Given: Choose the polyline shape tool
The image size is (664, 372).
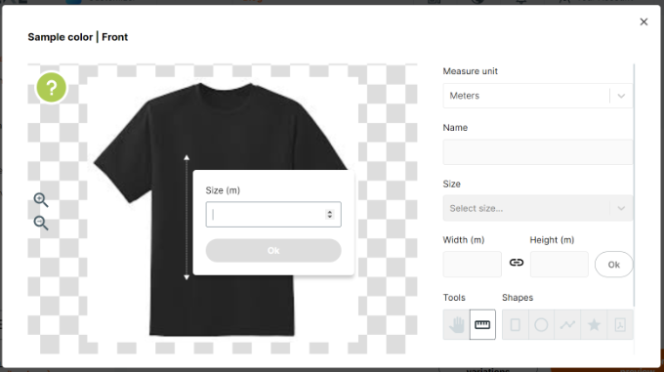Looking at the screenshot, I should pos(567,324).
